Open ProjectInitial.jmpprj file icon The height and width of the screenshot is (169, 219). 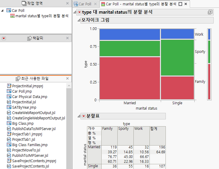click(x=9, y=86)
